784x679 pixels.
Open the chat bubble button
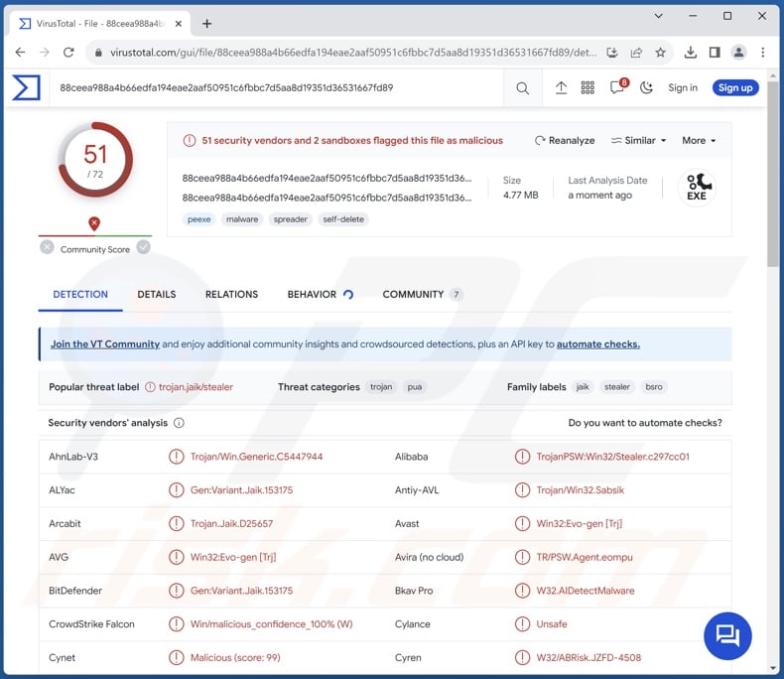click(727, 636)
